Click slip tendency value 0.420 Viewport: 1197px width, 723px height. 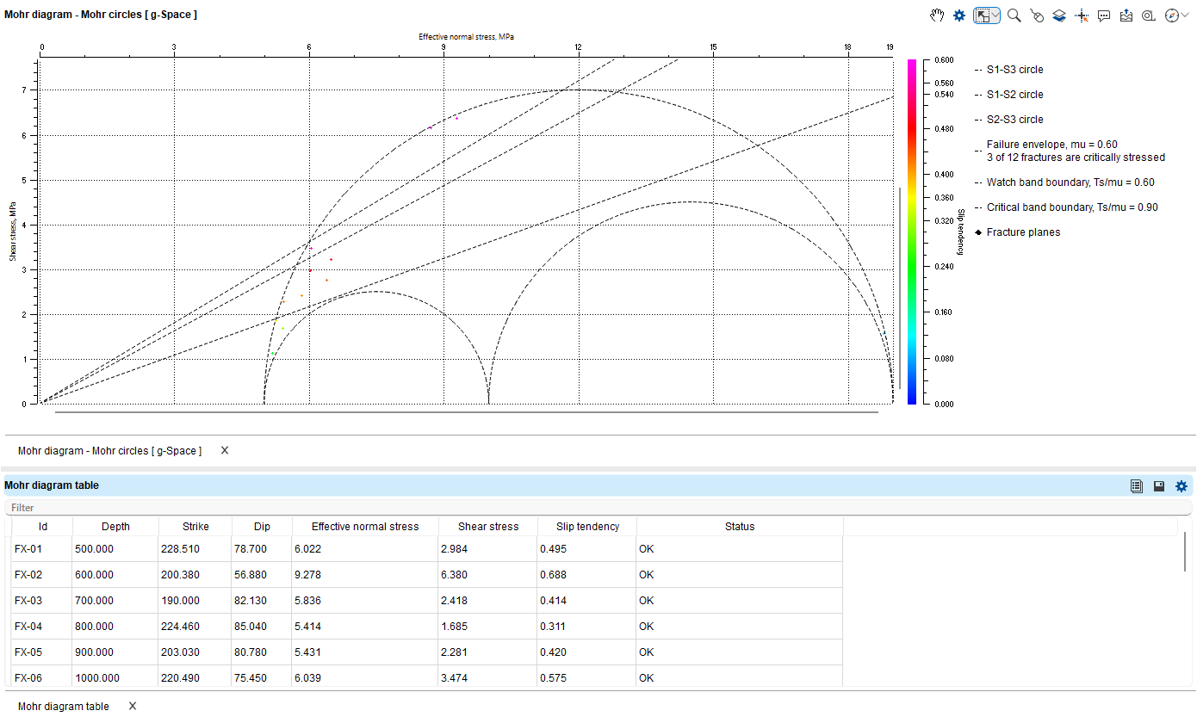587,652
